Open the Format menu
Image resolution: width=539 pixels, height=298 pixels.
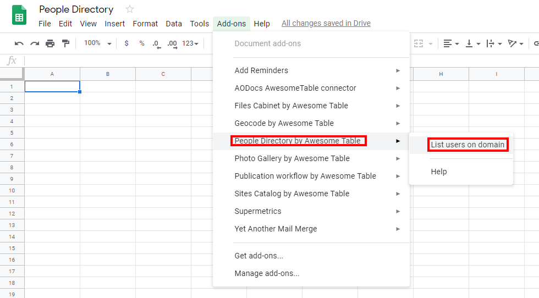pos(145,24)
